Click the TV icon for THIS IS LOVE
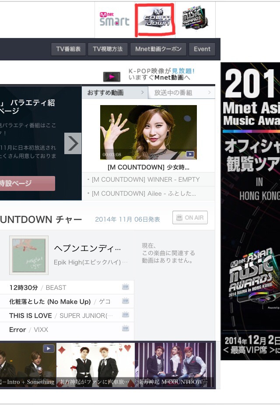 coord(126,315)
